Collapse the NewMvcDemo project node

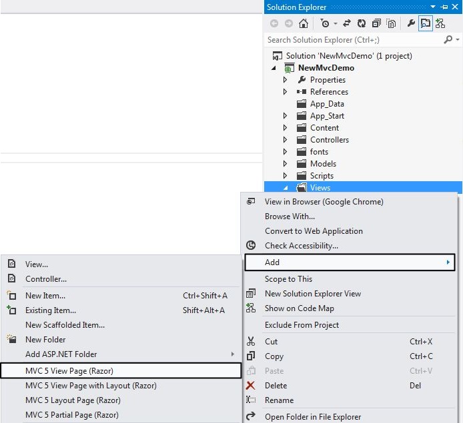(274, 68)
